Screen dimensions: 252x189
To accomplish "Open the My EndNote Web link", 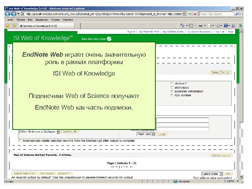I will (x=149, y=31).
